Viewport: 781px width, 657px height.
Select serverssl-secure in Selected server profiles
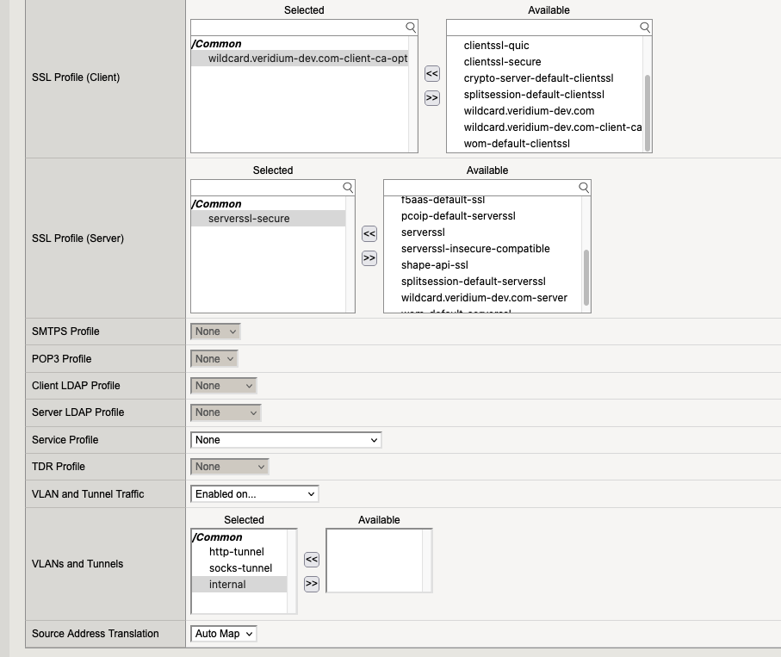(249, 219)
